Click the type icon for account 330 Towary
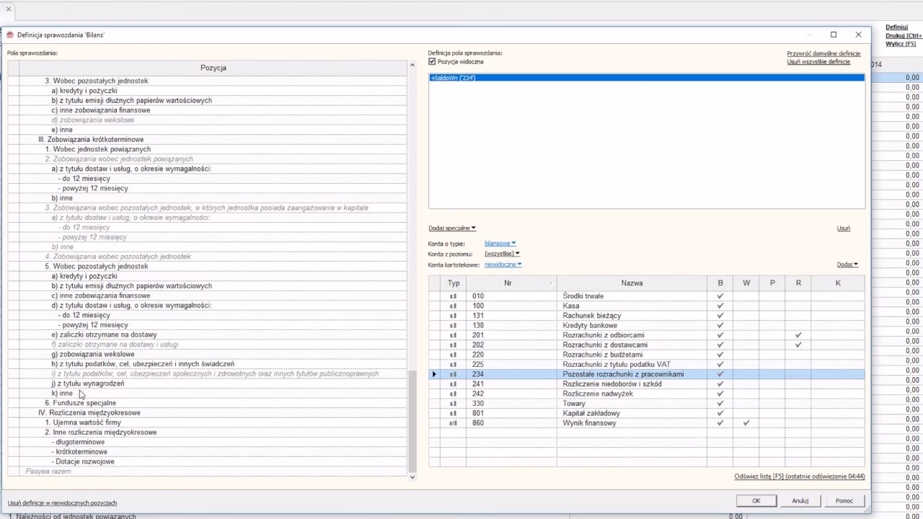 [x=453, y=404]
